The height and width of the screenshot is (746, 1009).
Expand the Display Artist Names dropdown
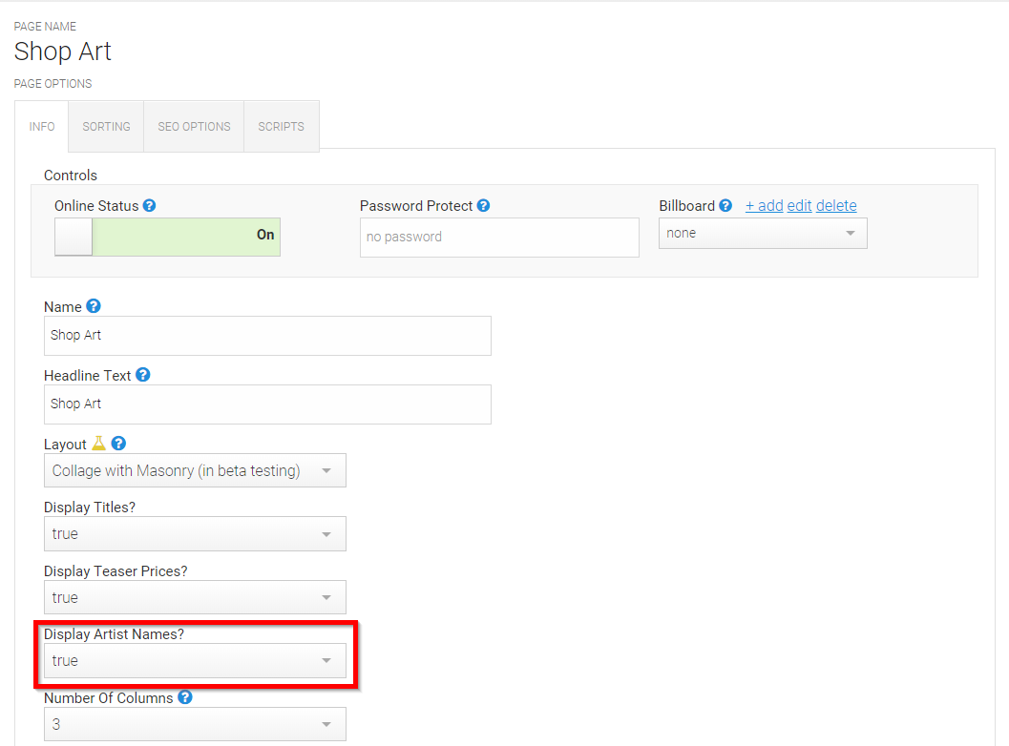[195, 660]
